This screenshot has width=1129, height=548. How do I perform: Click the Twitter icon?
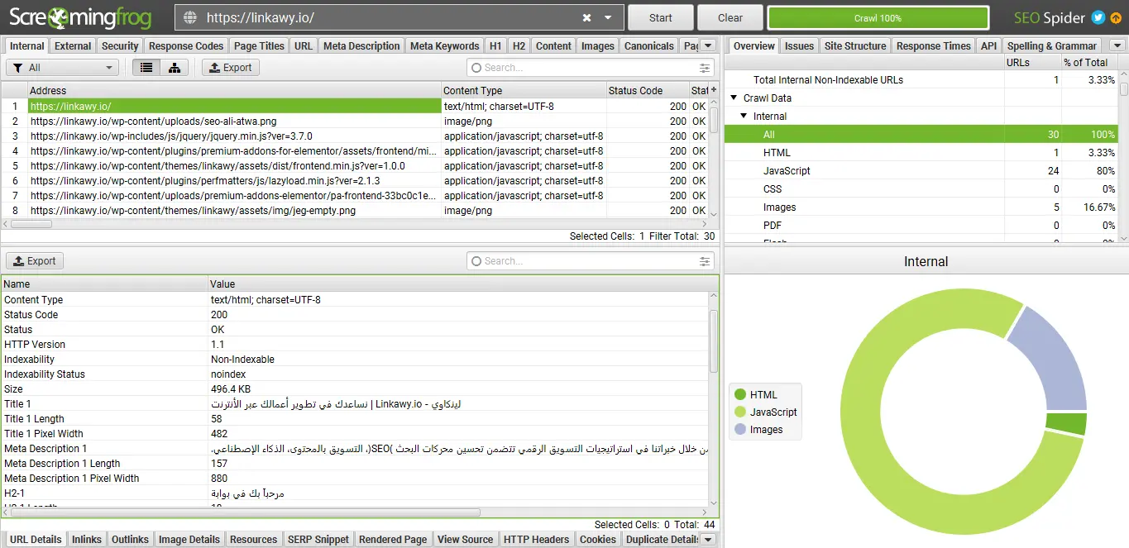1098,17
